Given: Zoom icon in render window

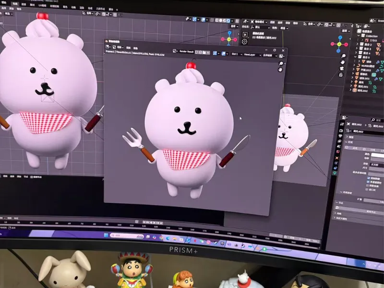Looking at the screenshot, I should (281, 63).
